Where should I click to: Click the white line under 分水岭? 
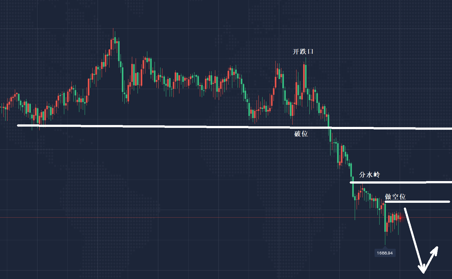point(400,182)
